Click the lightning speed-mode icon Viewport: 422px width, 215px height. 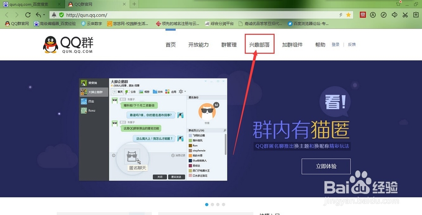coord(341,15)
